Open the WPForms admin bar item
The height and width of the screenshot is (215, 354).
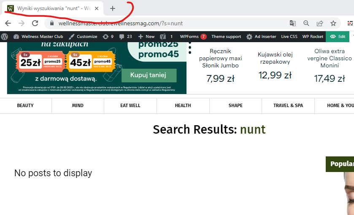pyautogui.click(x=193, y=37)
